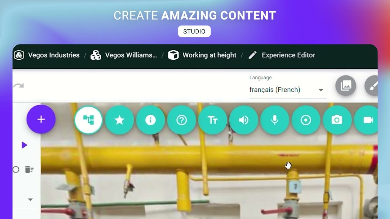Open the Language dropdown showing français

click(288, 90)
